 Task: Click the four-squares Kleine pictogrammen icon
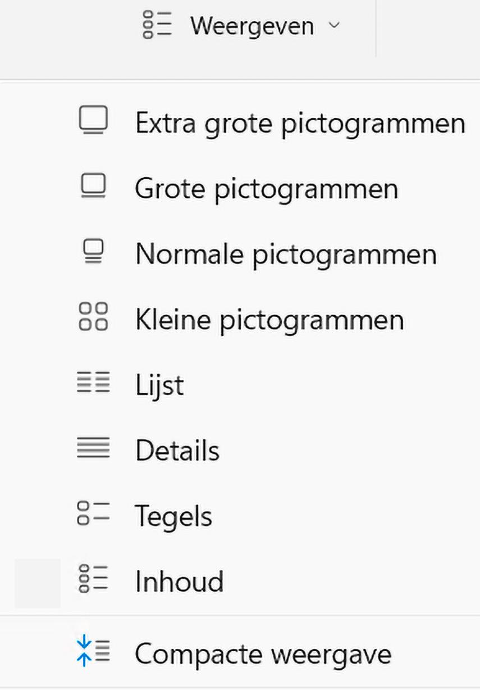(x=93, y=317)
